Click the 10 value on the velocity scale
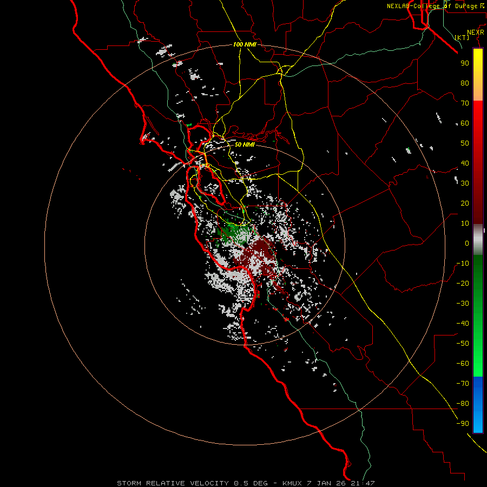The width and height of the screenshot is (487, 487). (x=465, y=223)
